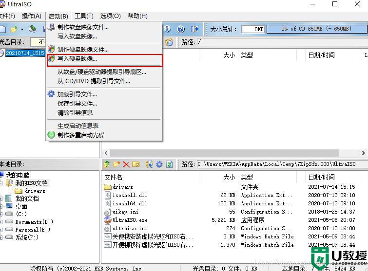Click the Open CD/DVD drive toolbar icon
The image size is (368, 271).
coord(32,29)
